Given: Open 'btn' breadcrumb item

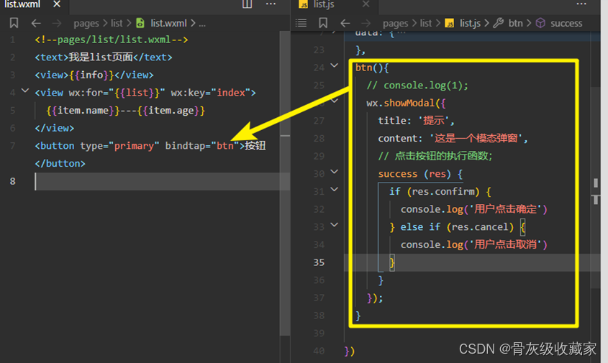Looking at the screenshot, I should click(515, 23).
